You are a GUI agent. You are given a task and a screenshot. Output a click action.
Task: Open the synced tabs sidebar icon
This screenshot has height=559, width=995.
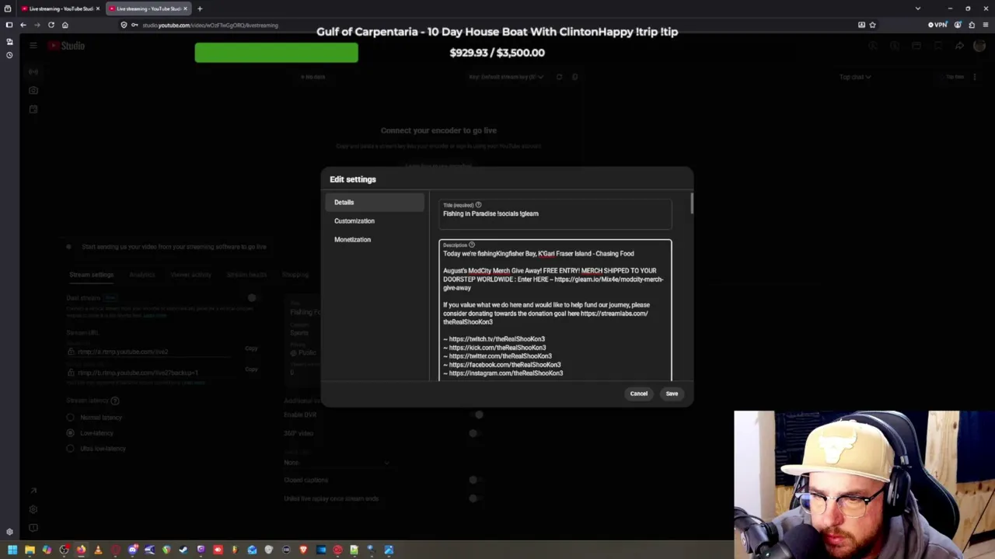(9, 42)
